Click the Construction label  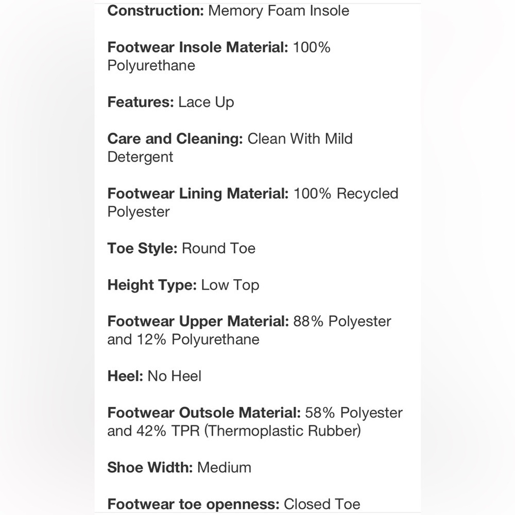pos(156,10)
